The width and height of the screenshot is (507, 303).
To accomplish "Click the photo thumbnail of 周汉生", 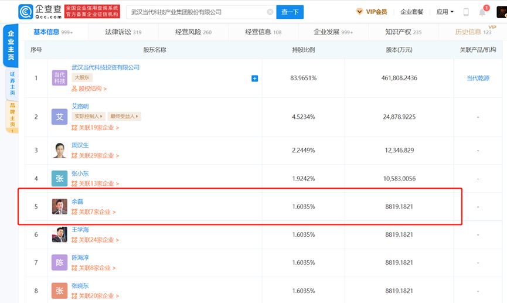I will point(59,150).
